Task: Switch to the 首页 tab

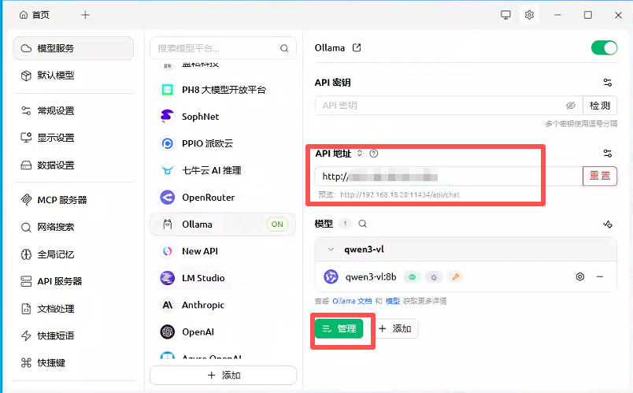Action: (35, 15)
